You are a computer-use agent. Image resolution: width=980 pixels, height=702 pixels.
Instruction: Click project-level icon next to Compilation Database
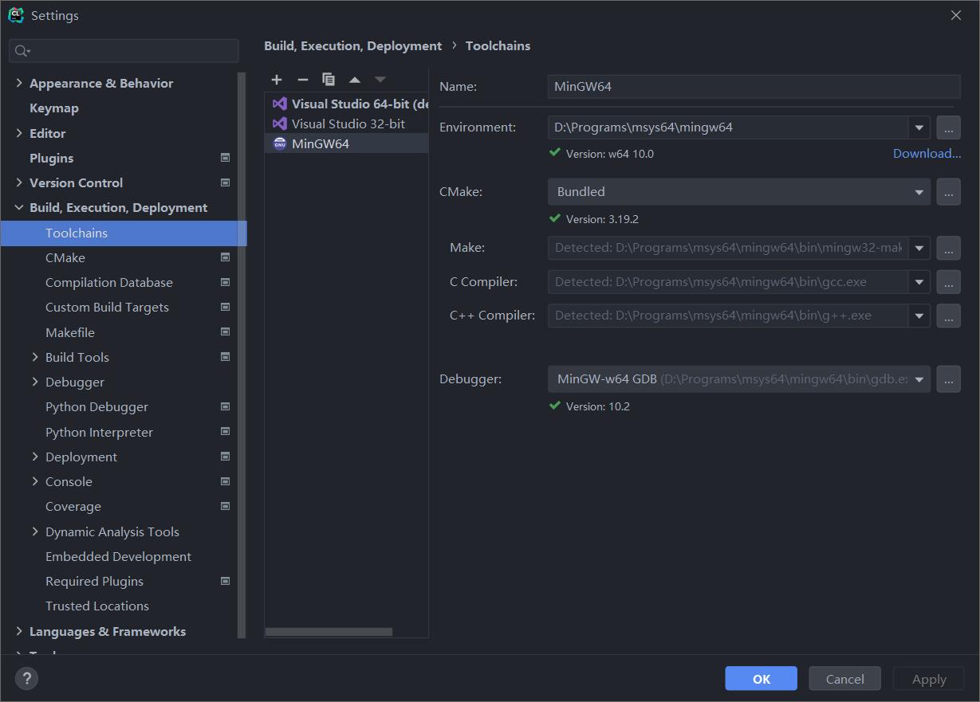click(x=226, y=282)
